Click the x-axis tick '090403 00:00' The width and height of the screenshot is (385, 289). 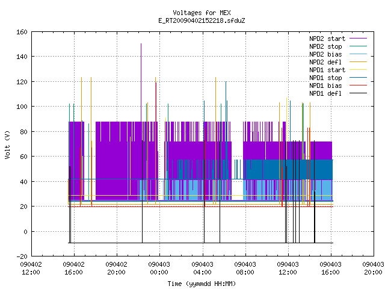[159, 269]
